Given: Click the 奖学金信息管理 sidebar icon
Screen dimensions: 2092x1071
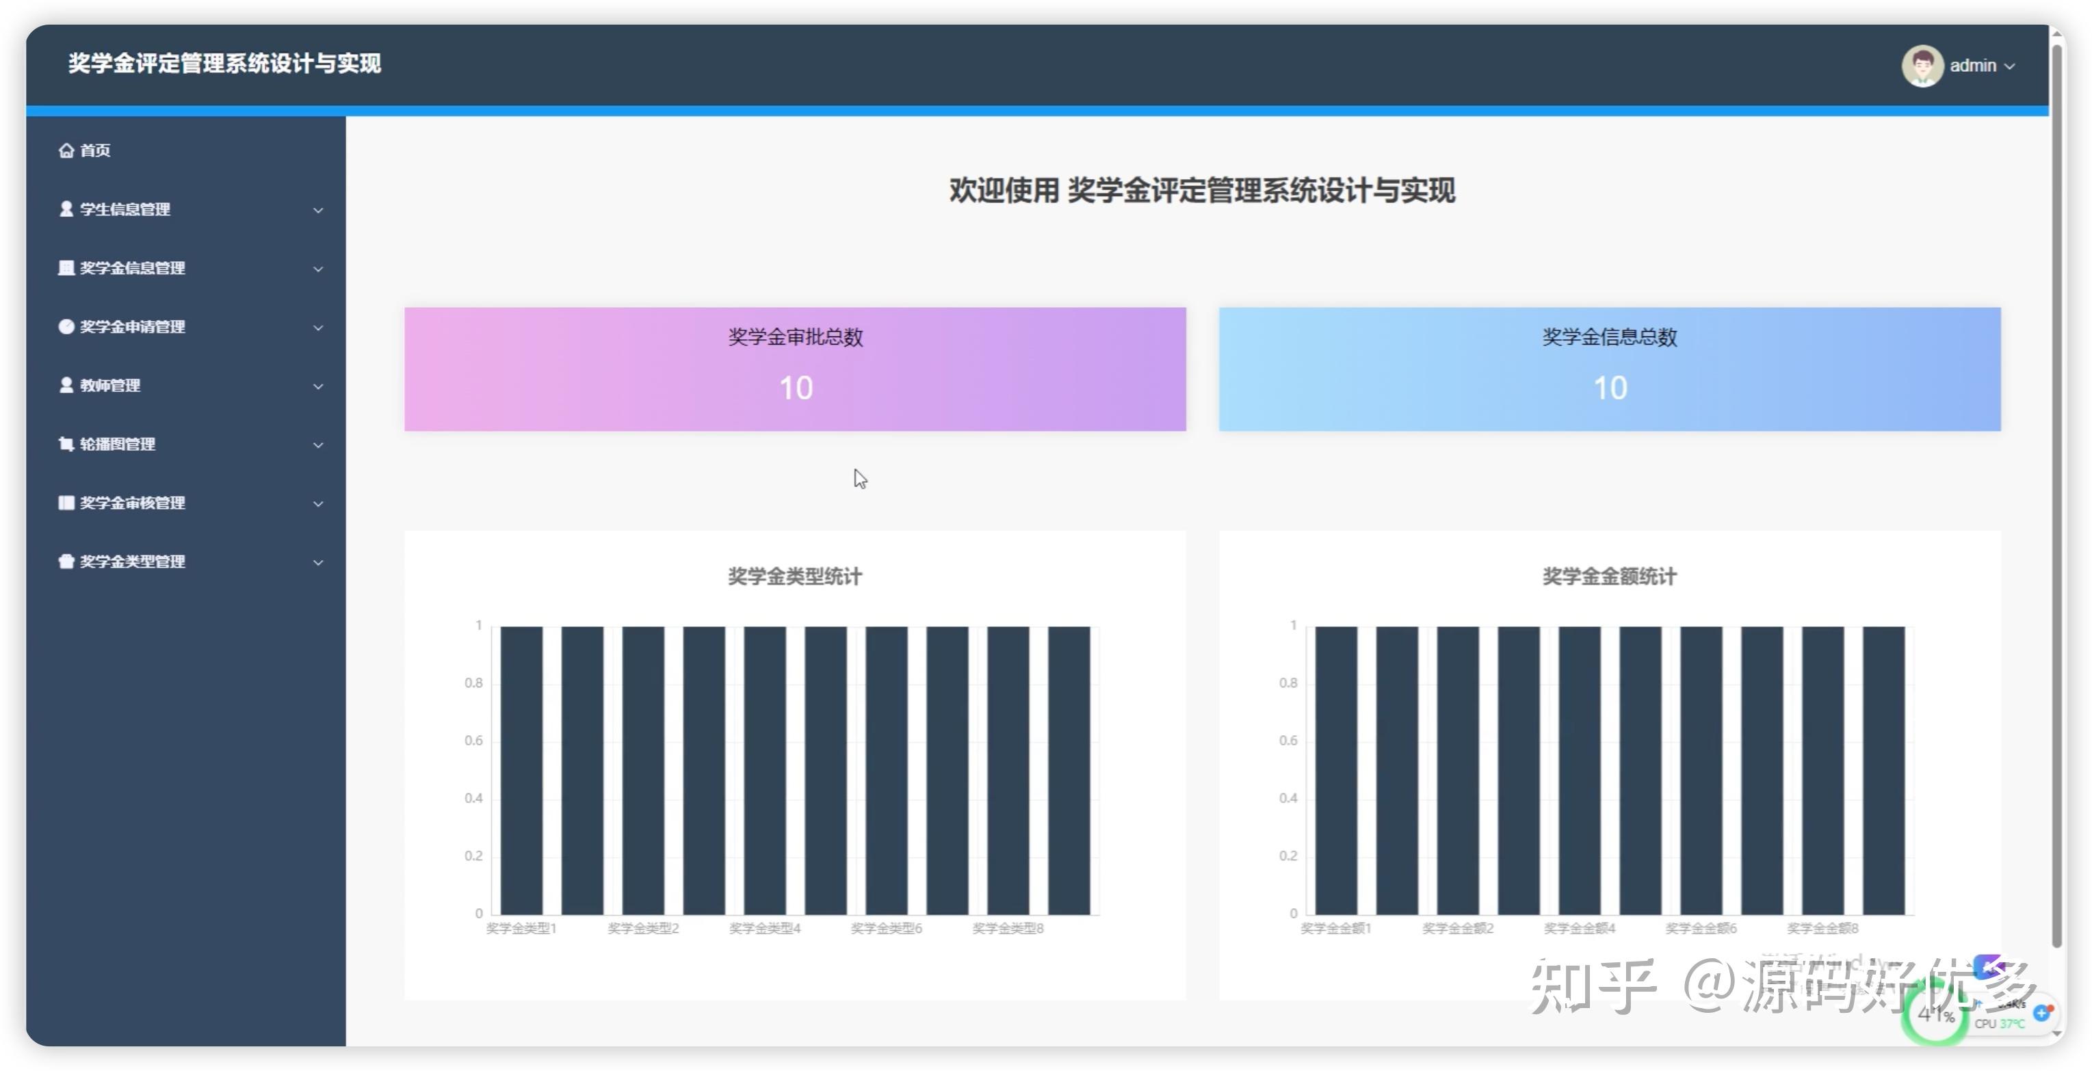Looking at the screenshot, I should 66,268.
